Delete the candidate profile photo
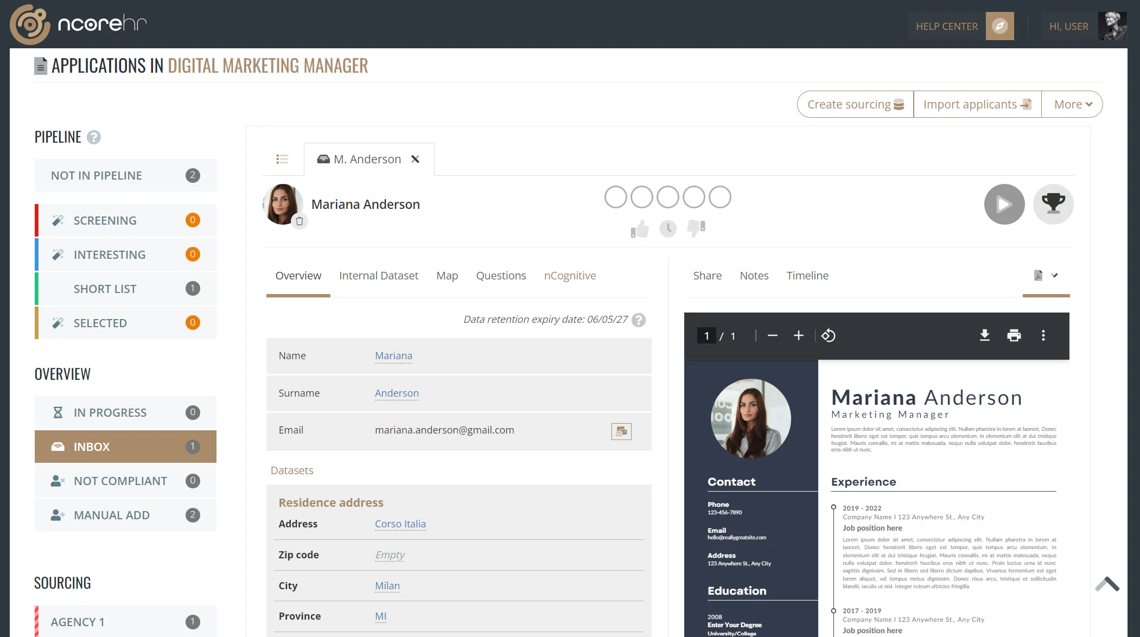 click(300, 221)
